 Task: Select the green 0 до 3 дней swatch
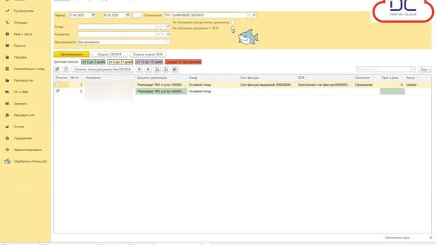[x=93, y=62]
